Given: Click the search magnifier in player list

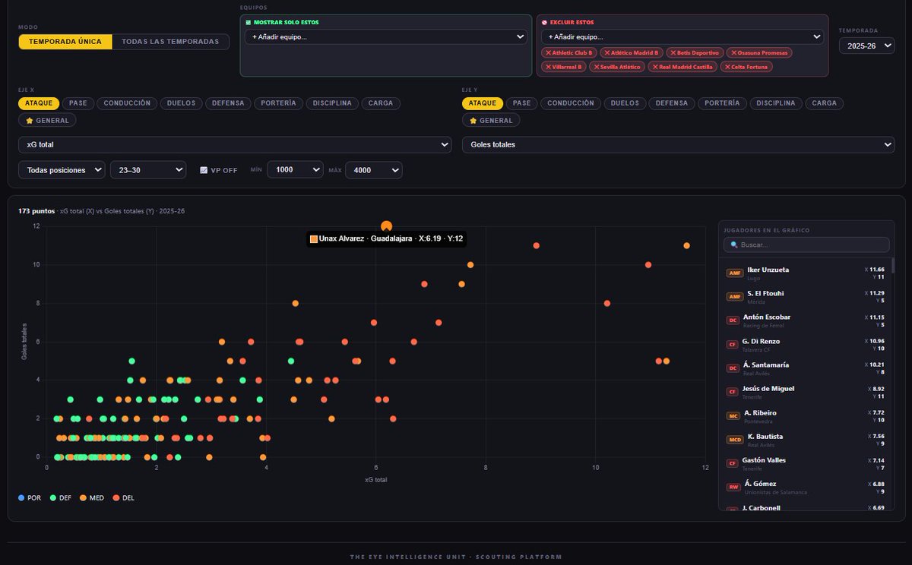Looking at the screenshot, I should point(734,245).
